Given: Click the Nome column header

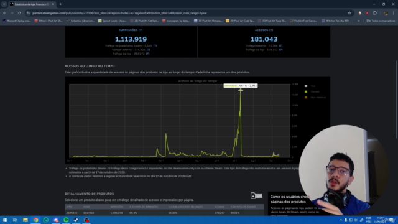Looking at the screenshot, I should tap(86, 207).
